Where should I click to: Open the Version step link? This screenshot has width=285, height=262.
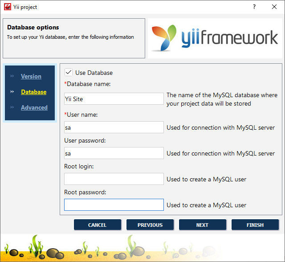pyautogui.click(x=31, y=76)
